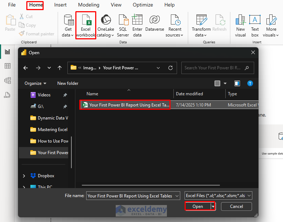283x222 pixels.
Task: Change the file view layout
Action: pos(217,83)
